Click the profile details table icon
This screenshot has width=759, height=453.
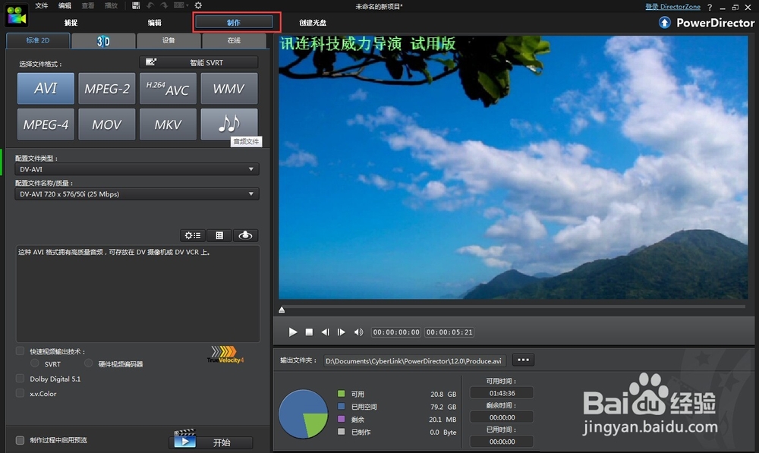click(x=219, y=235)
